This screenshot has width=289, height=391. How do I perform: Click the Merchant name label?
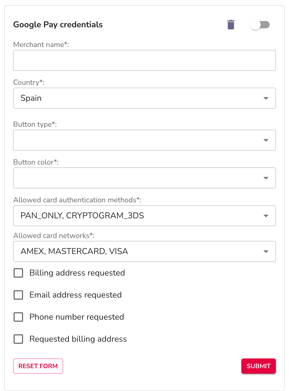pos(41,45)
